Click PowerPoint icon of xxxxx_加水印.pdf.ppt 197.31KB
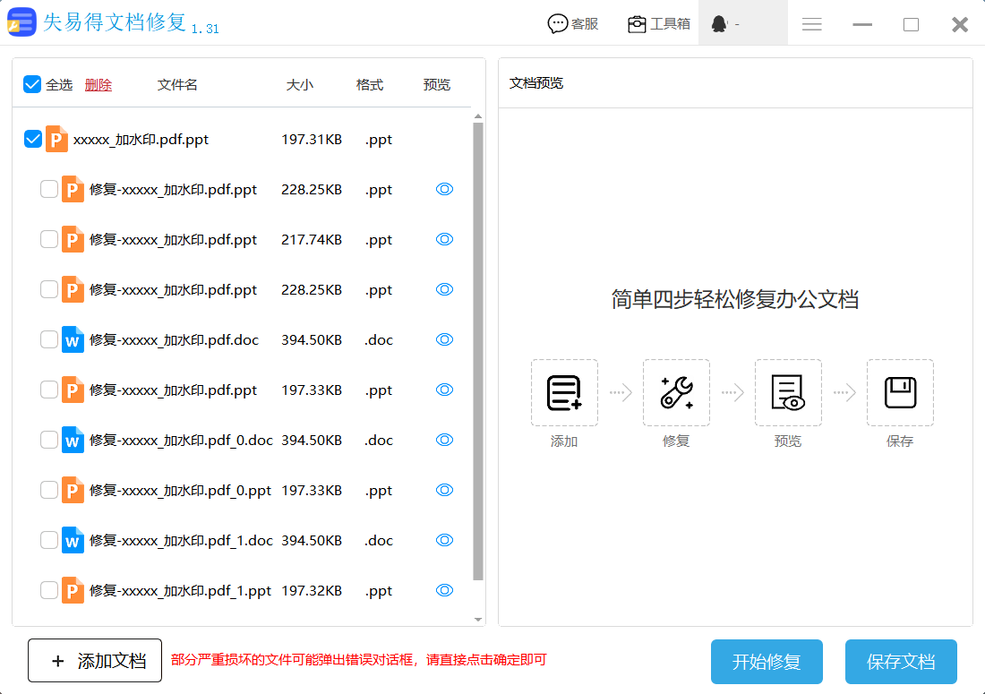The image size is (985, 694). pyautogui.click(x=56, y=139)
